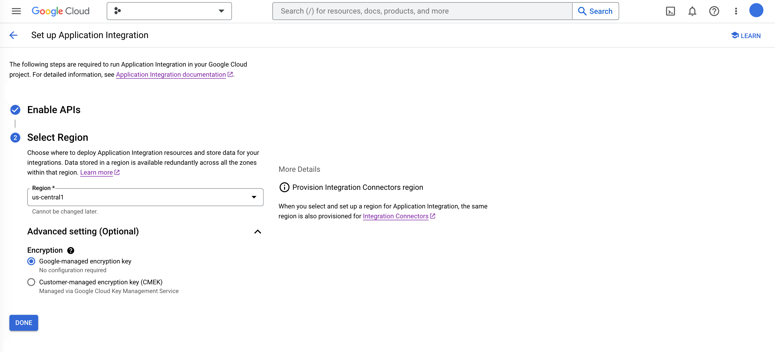Select Google-managed encryption key radio button
Viewport: 775px width, 352px height.
(x=31, y=261)
